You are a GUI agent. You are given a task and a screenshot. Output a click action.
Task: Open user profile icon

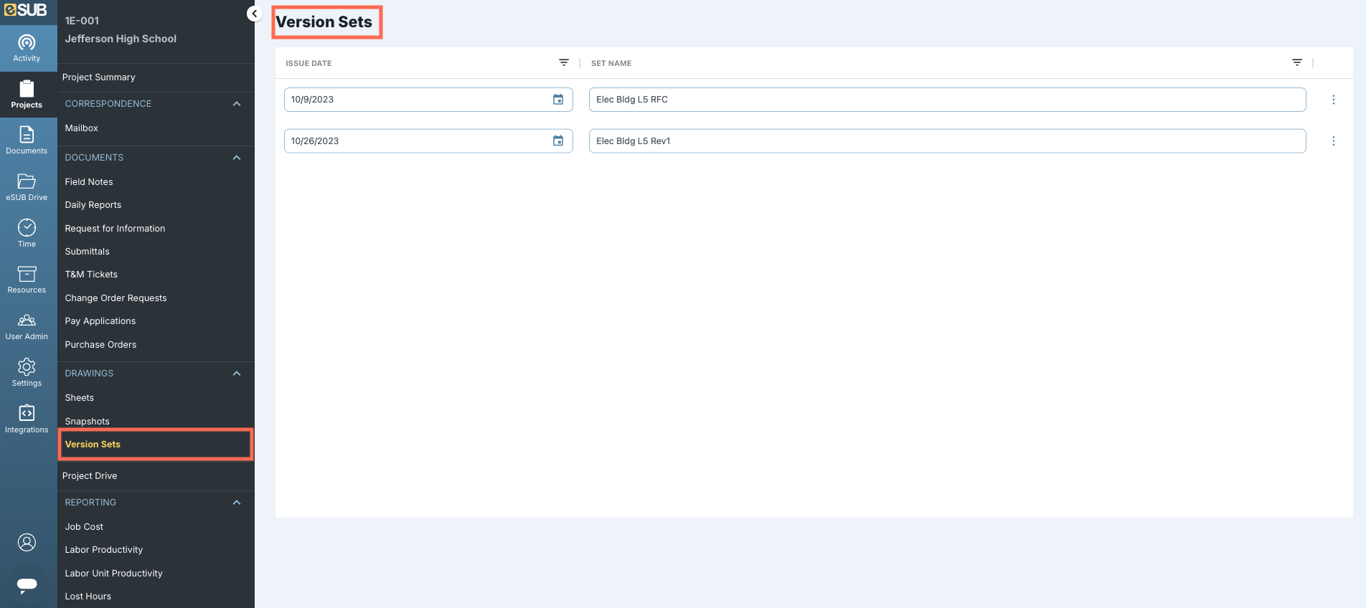pyautogui.click(x=27, y=543)
